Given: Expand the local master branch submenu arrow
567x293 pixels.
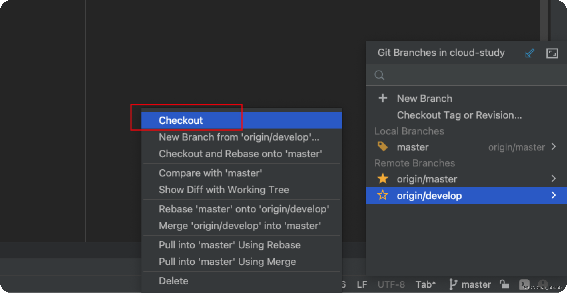Looking at the screenshot, I should (554, 147).
